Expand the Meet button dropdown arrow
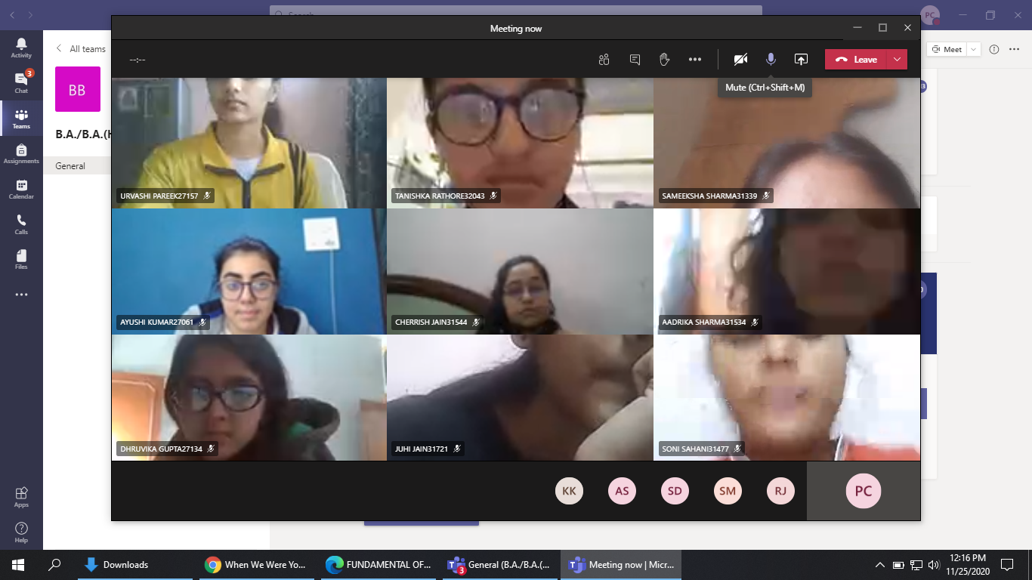 coord(973,49)
